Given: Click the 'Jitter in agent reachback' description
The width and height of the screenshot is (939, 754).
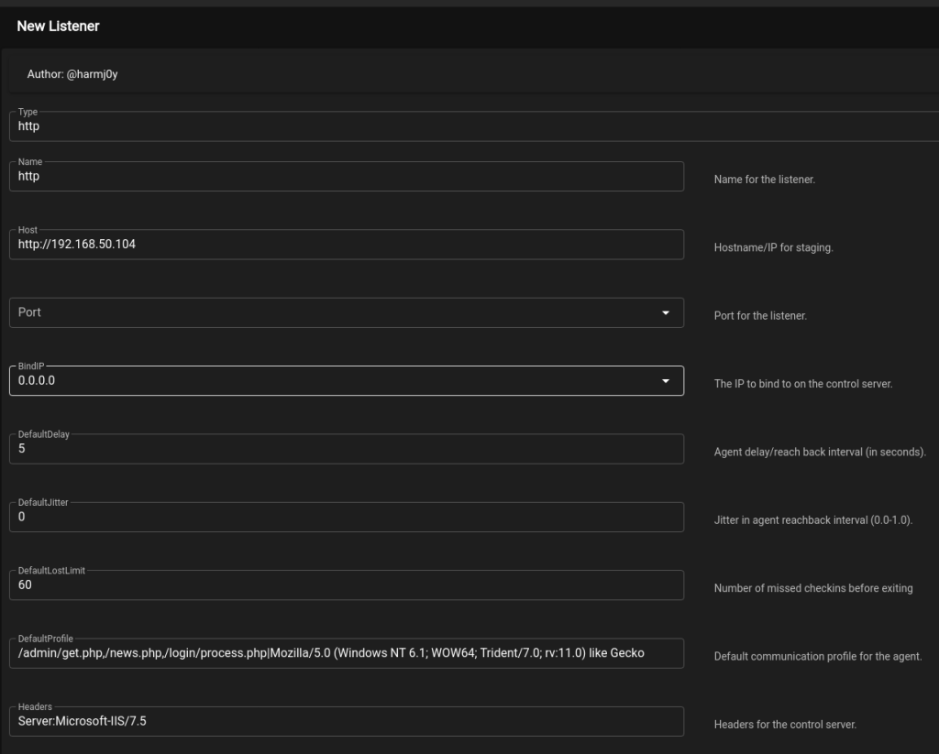Looking at the screenshot, I should click(812, 520).
